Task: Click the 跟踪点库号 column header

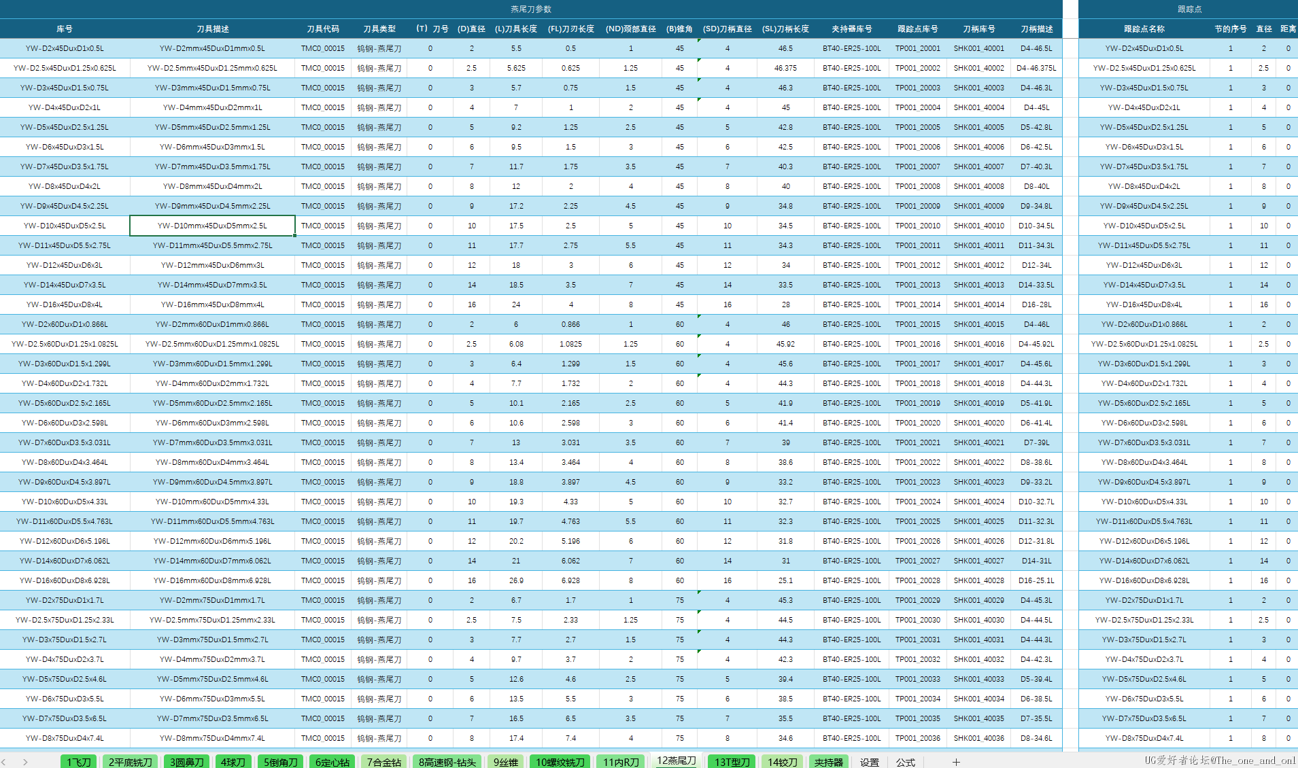Action: click(x=918, y=29)
